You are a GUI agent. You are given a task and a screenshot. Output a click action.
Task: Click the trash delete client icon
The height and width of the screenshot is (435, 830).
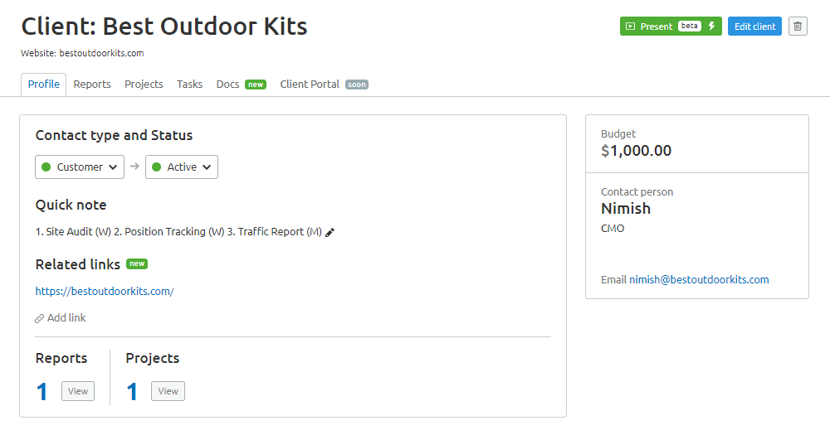tap(798, 27)
